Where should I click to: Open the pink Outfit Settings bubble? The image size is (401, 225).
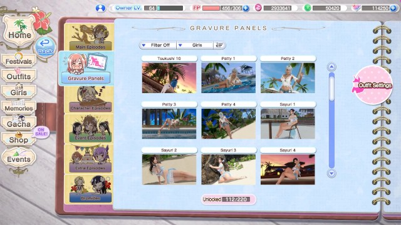(x=372, y=85)
